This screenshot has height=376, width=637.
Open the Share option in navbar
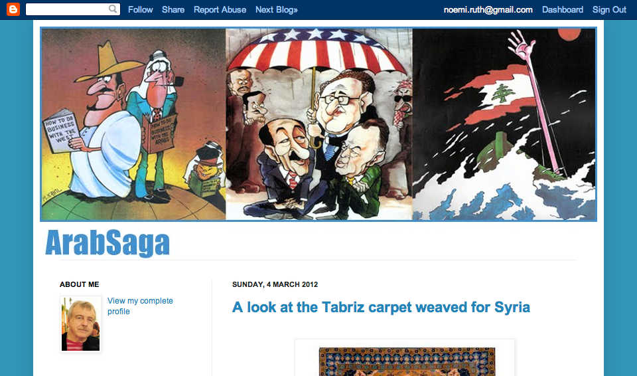point(173,10)
